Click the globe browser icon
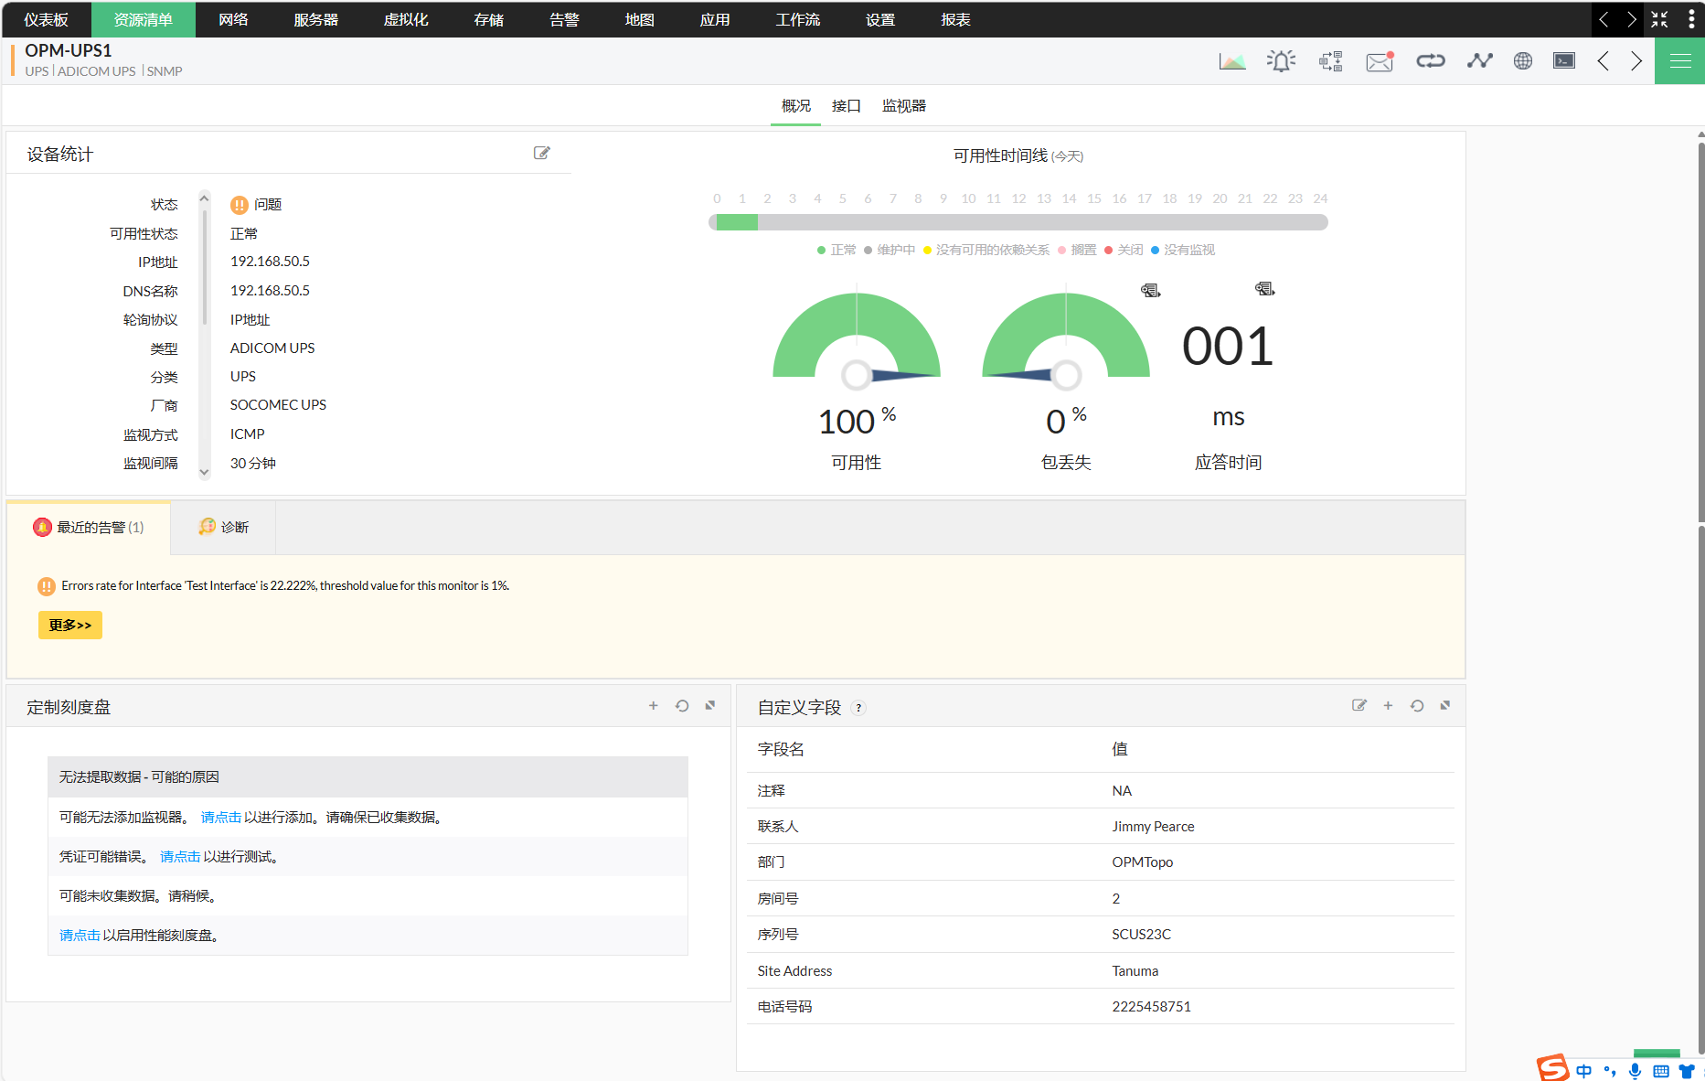The width and height of the screenshot is (1705, 1081). (x=1522, y=61)
